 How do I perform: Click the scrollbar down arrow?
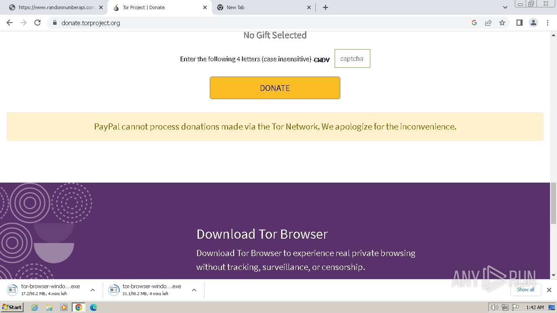click(x=554, y=275)
